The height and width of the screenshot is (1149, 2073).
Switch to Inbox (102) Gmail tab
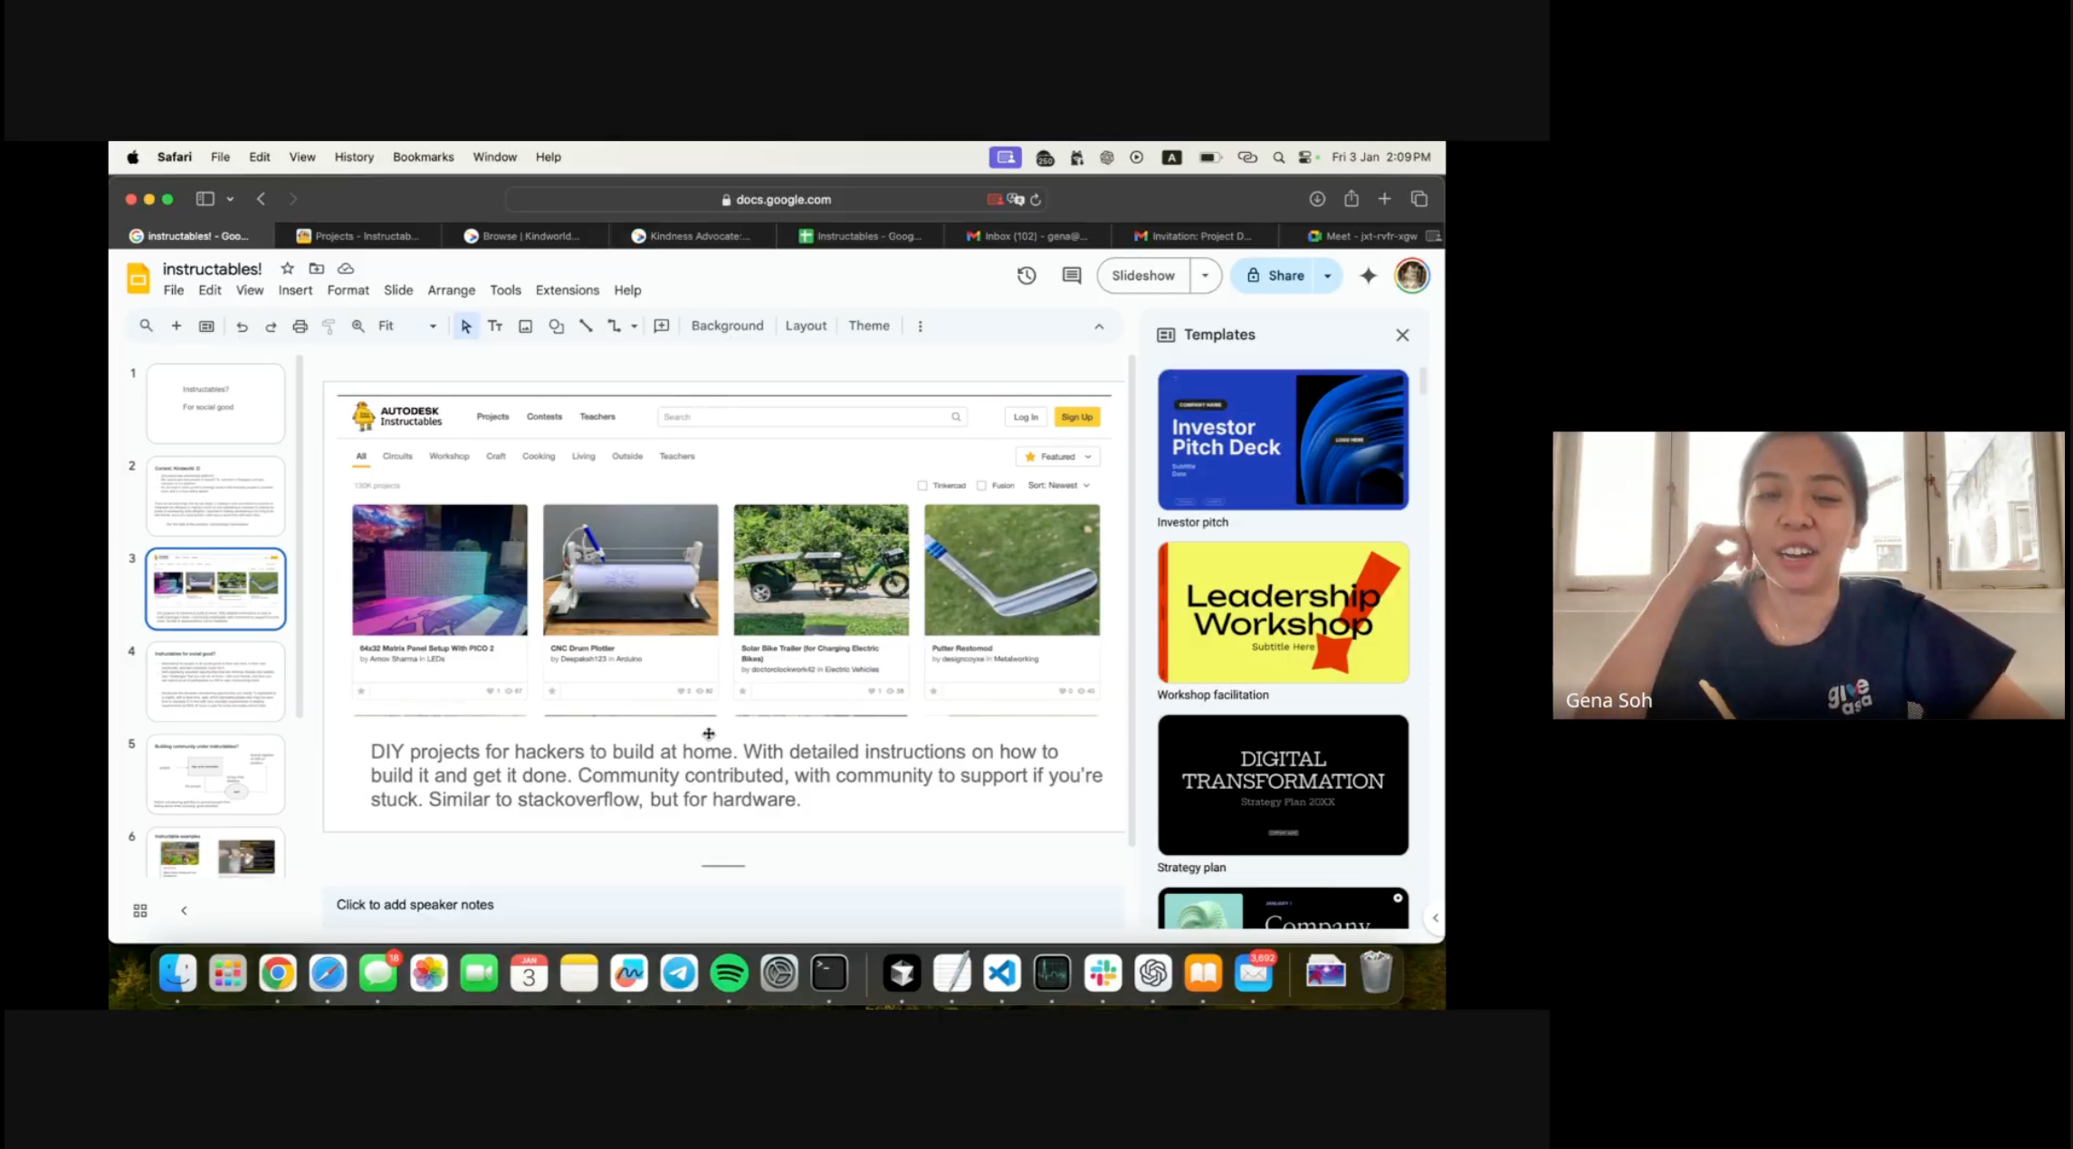pyautogui.click(x=1027, y=236)
